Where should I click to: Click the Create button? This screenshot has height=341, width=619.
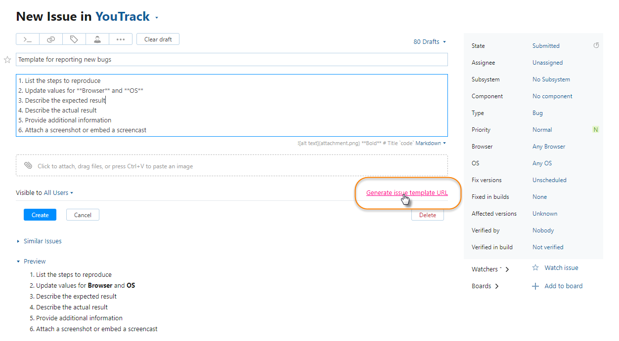[40, 215]
